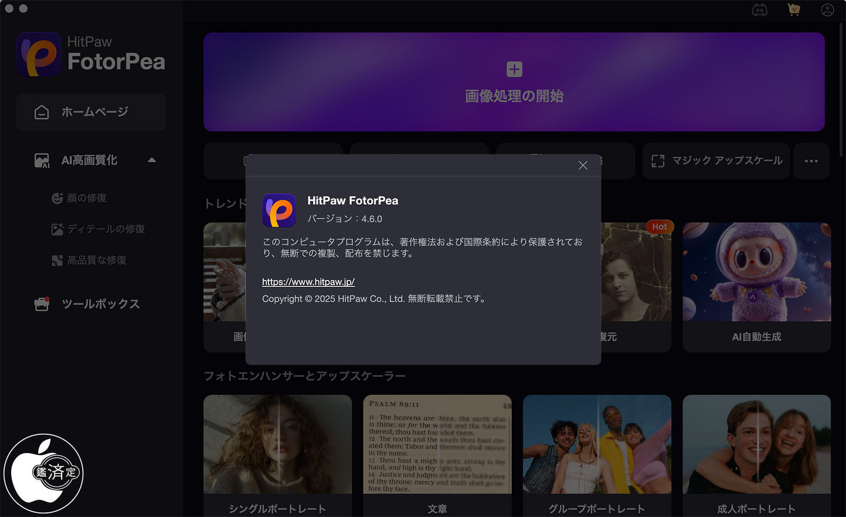Click 画像処理の開始 banner
Viewport: 846px width, 517px height.
[x=514, y=82]
